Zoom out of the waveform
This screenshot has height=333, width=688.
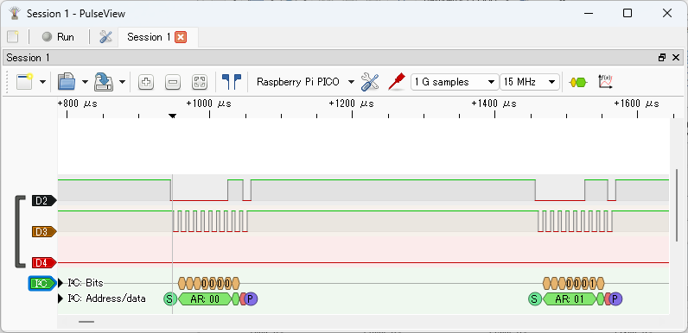point(173,82)
